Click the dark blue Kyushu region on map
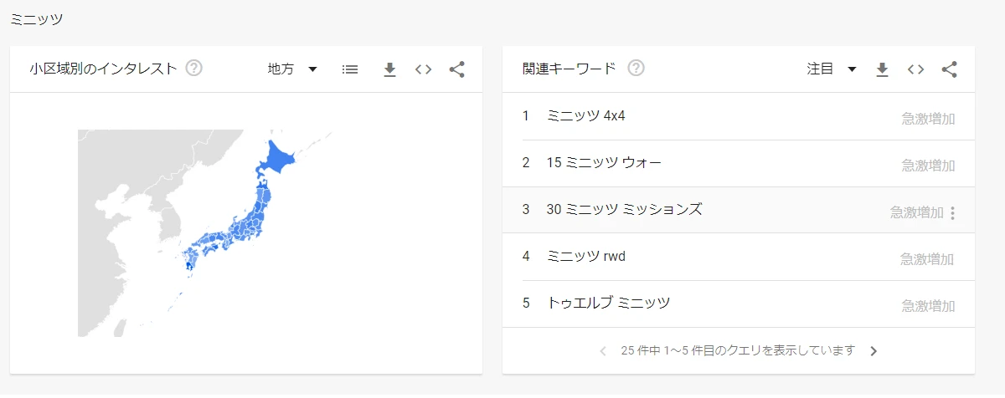The width and height of the screenshot is (1005, 398). [189, 268]
